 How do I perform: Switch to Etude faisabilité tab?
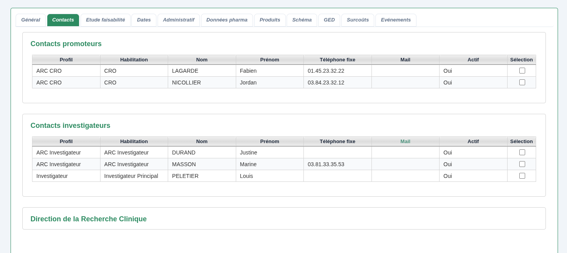pos(105,20)
